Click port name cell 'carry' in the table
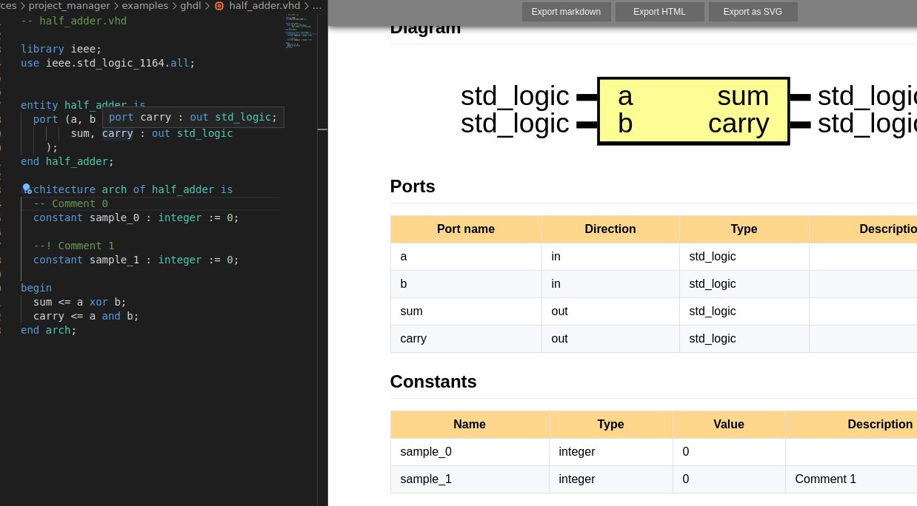This screenshot has width=917, height=506. tap(466, 339)
